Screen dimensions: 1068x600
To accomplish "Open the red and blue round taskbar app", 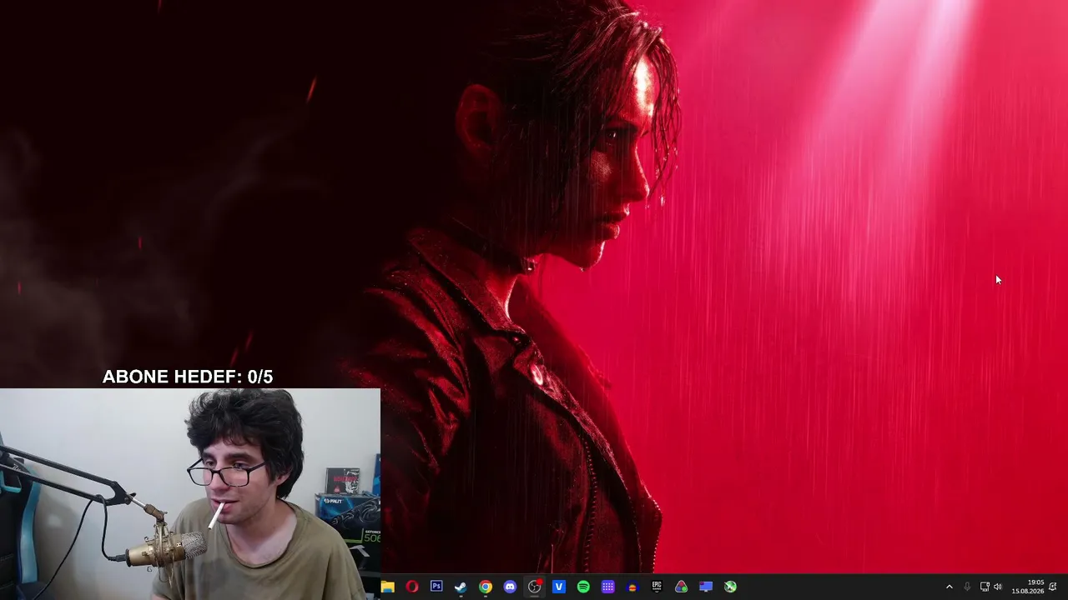I will click(632, 587).
